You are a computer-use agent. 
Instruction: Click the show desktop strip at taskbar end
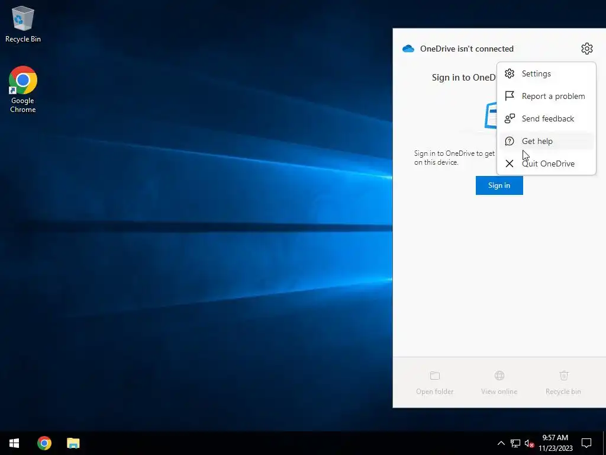click(x=604, y=443)
